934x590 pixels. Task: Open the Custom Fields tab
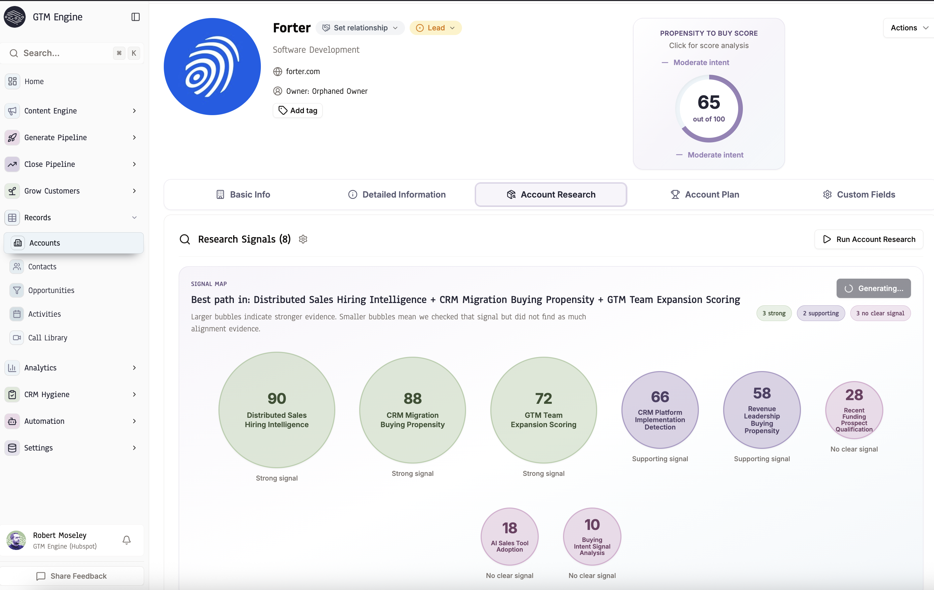(x=859, y=195)
